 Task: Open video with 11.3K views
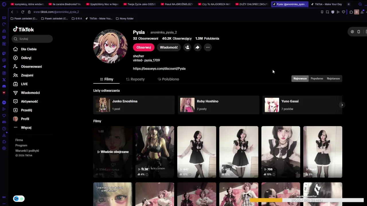(x=155, y=152)
